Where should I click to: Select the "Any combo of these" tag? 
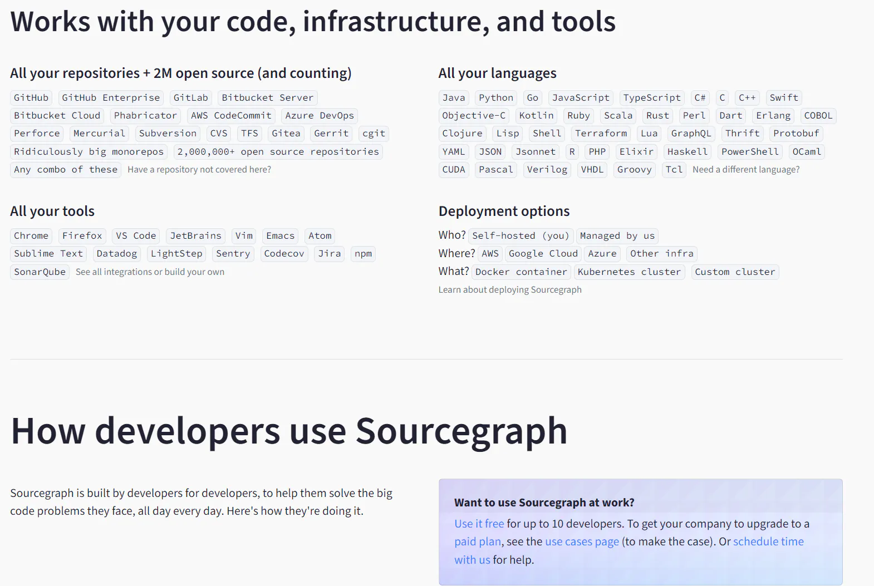66,169
